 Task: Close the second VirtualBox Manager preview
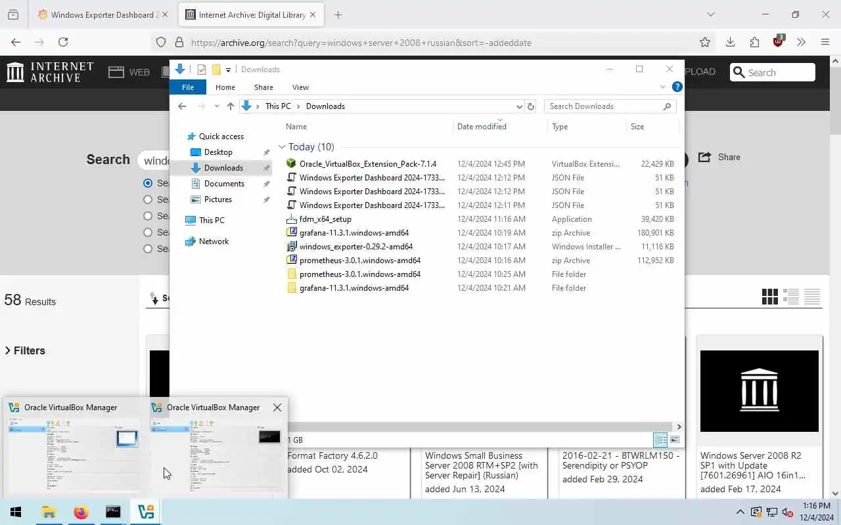click(277, 408)
